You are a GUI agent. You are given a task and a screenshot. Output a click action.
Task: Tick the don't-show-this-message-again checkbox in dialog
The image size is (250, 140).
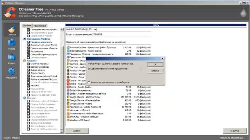click(x=89, y=82)
